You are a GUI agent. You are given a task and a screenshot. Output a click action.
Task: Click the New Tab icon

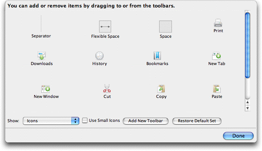[217, 56]
